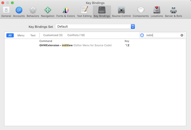The height and width of the screenshot is (130, 191).
Task: Filter key bindings by Menu
Action: point(21,35)
